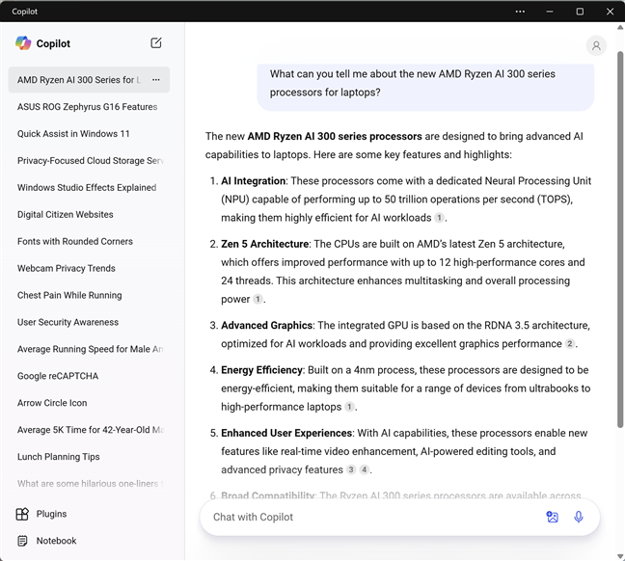
Task: Open Lunch Planning Tips chat
Action: click(89, 457)
